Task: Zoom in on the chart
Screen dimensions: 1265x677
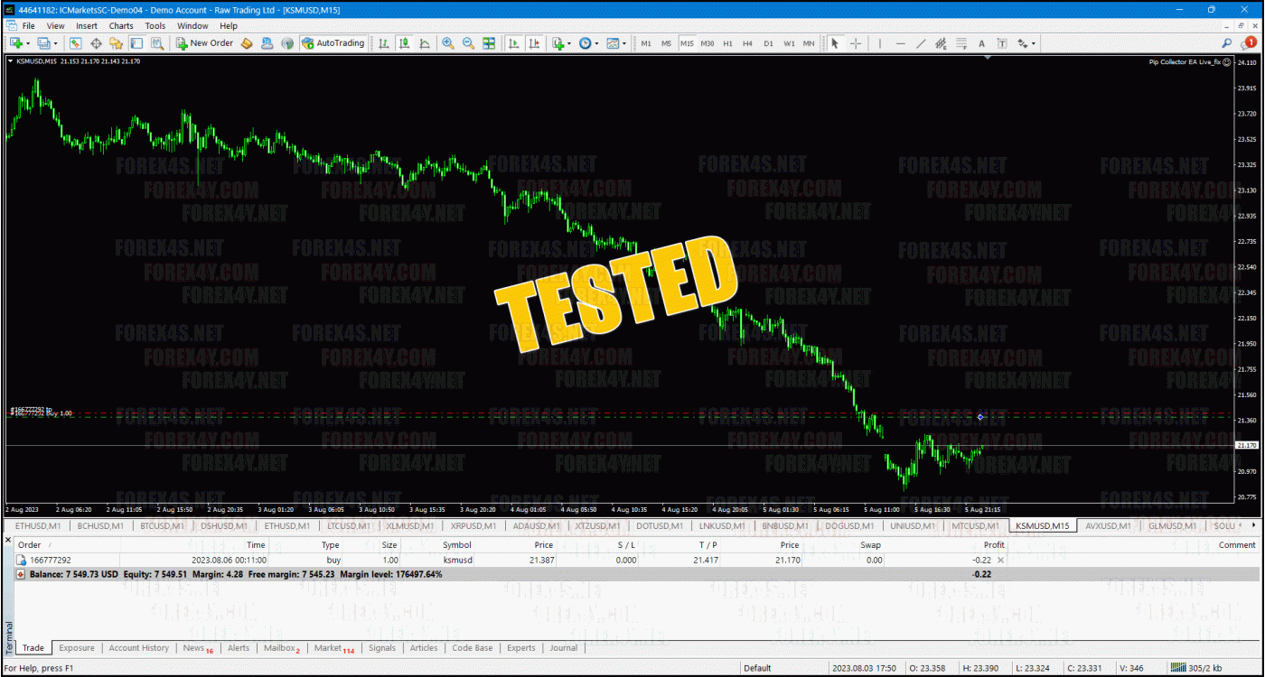Action: (x=447, y=43)
